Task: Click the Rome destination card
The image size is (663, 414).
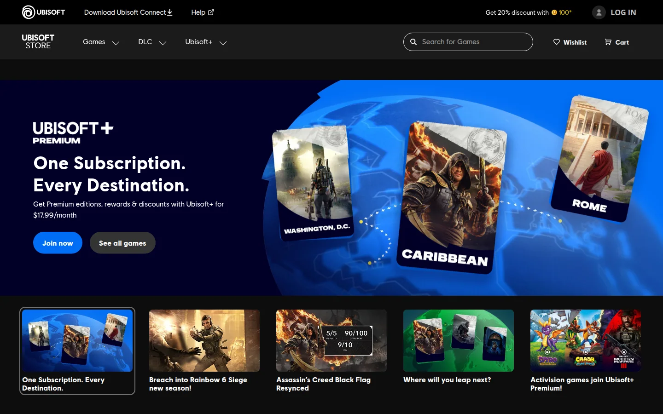Action: [x=599, y=158]
